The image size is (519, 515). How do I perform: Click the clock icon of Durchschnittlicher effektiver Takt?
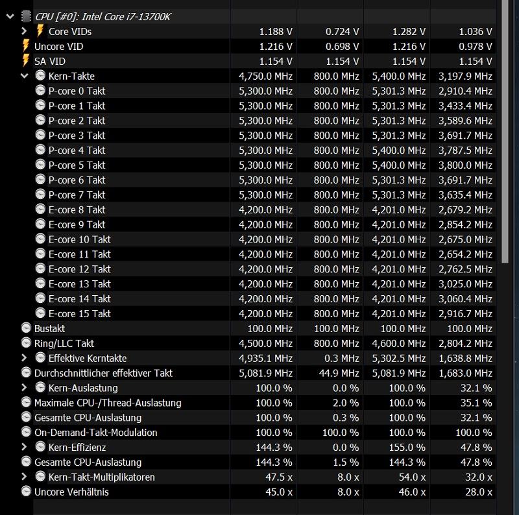click(x=26, y=372)
